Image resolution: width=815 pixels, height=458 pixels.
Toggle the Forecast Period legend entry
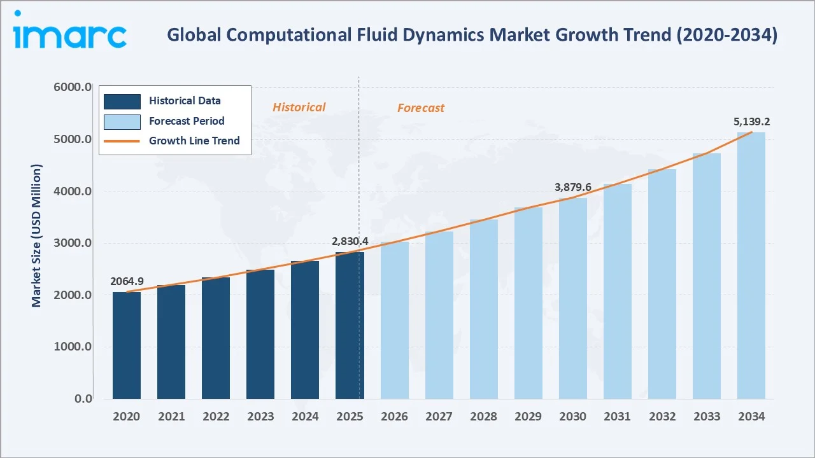[187, 121]
